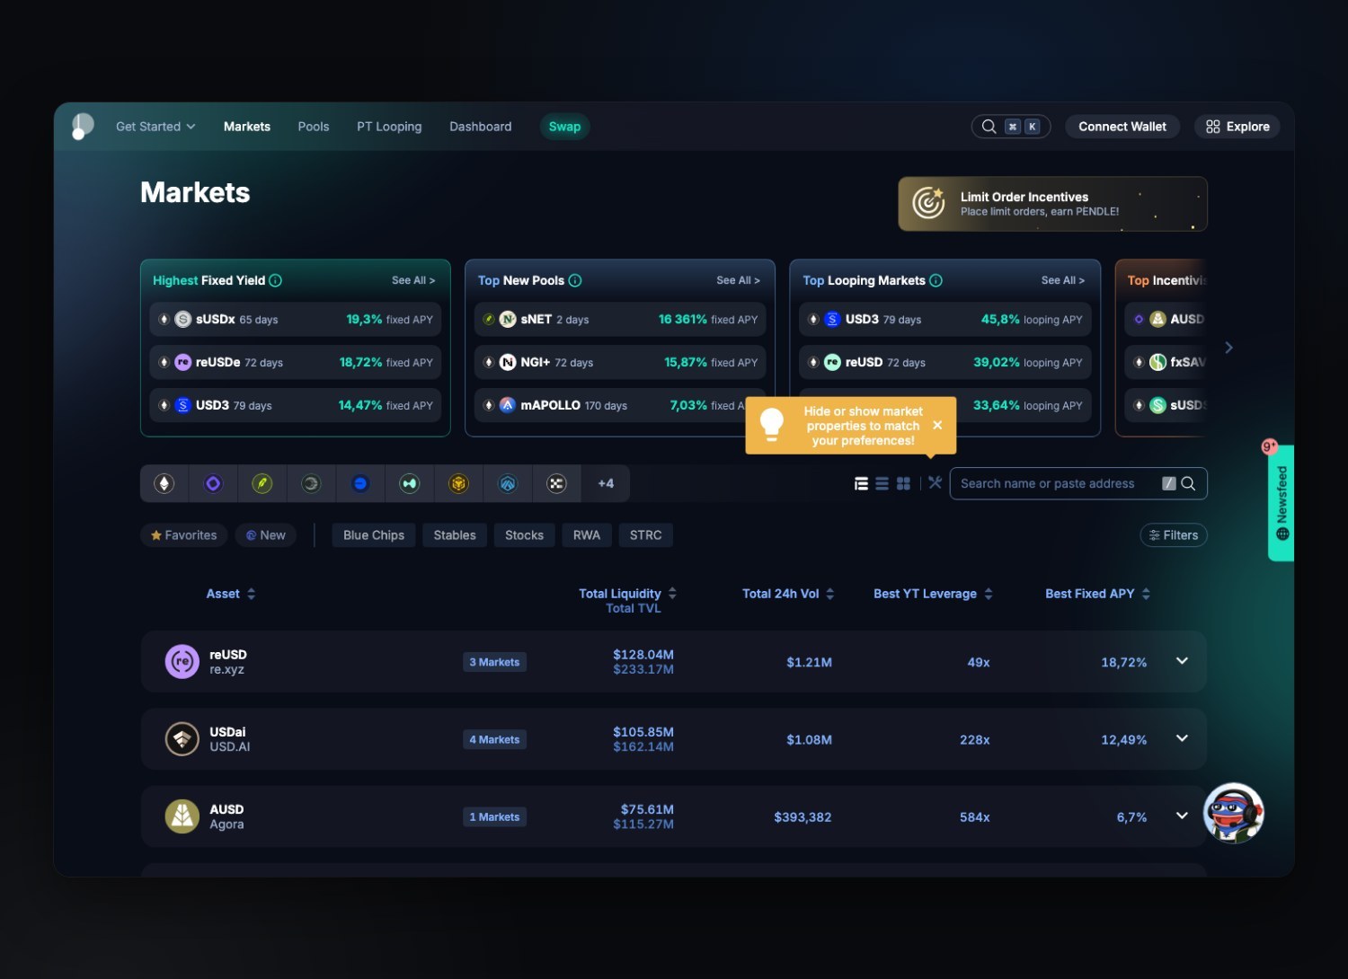Switch to the plain list view icon
The width and height of the screenshot is (1348, 979).
882,483
